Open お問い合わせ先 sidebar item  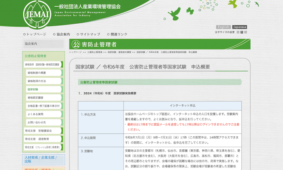coord(45,122)
